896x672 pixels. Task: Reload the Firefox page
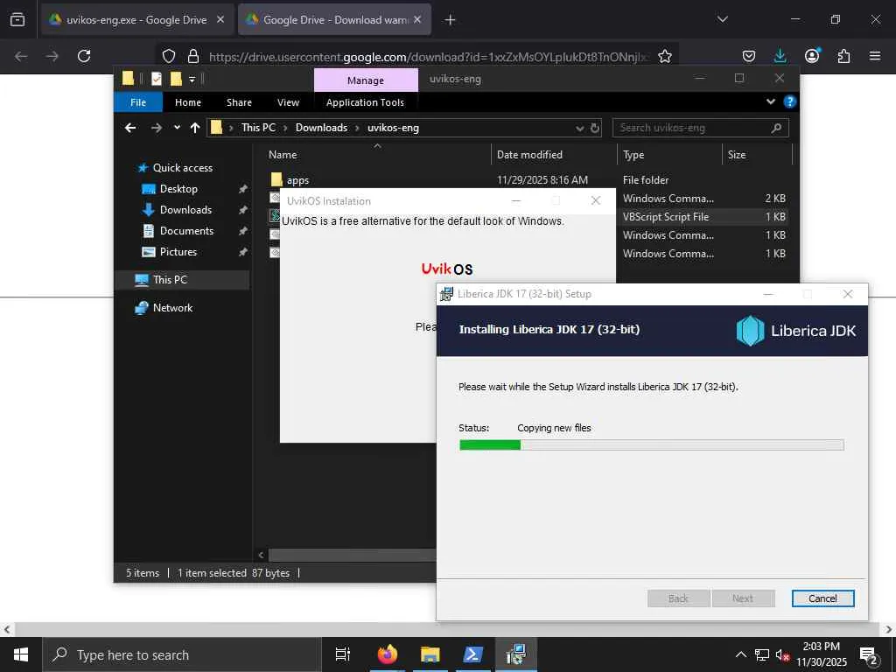point(84,56)
